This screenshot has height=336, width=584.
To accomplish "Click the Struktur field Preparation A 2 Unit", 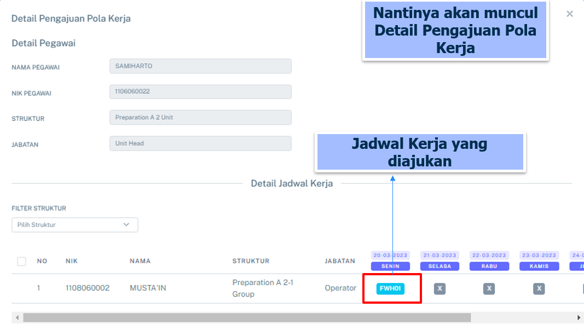I will (200, 118).
